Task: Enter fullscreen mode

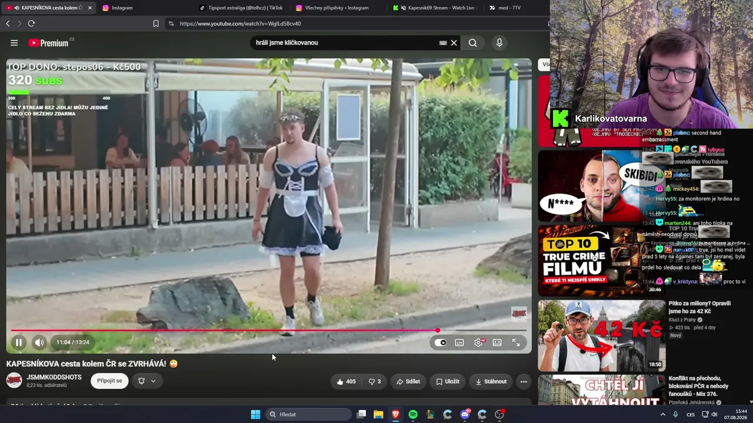Action: point(516,343)
